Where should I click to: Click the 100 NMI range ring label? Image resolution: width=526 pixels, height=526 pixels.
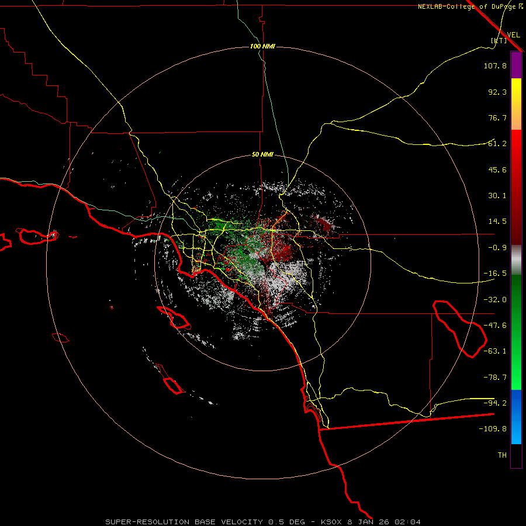[x=262, y=46]
